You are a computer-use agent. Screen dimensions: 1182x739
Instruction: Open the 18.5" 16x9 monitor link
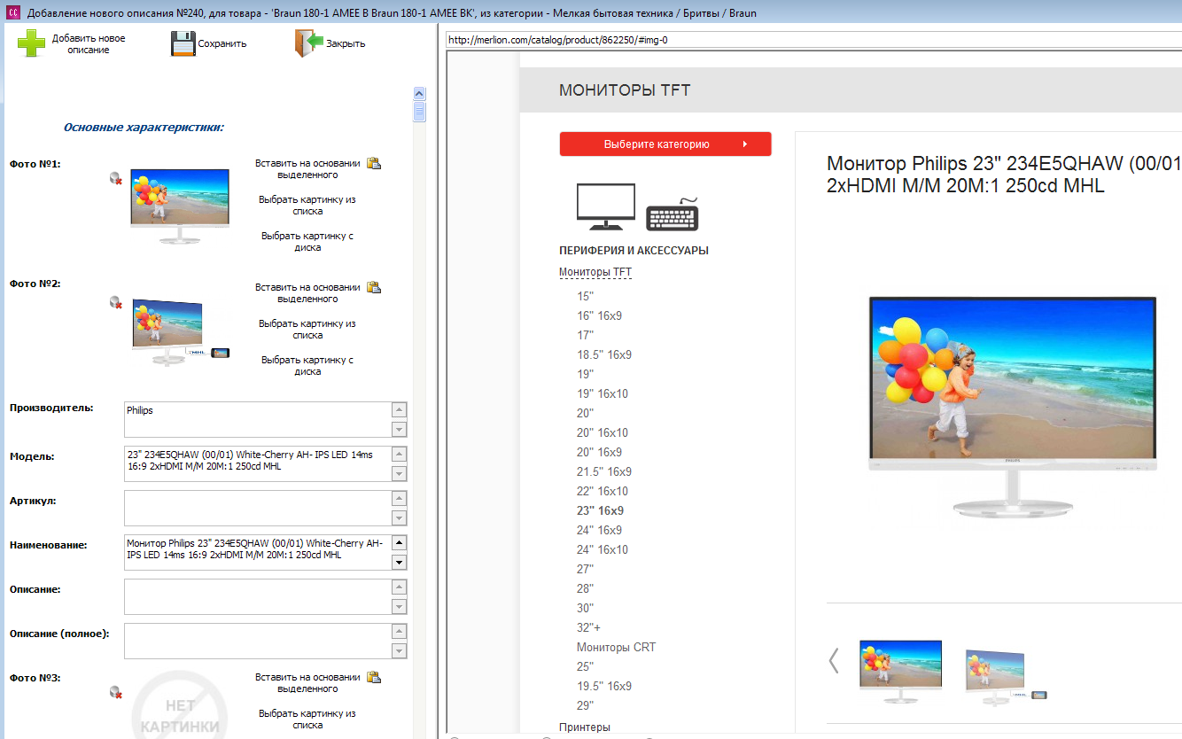(x=604, y=354)
